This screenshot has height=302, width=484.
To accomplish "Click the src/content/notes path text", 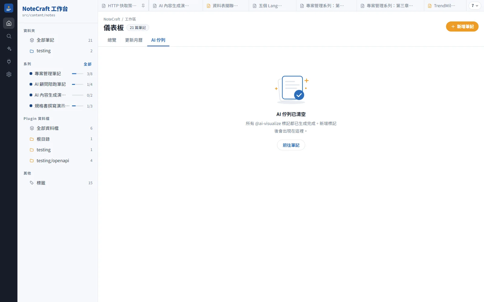I will 39,15.
